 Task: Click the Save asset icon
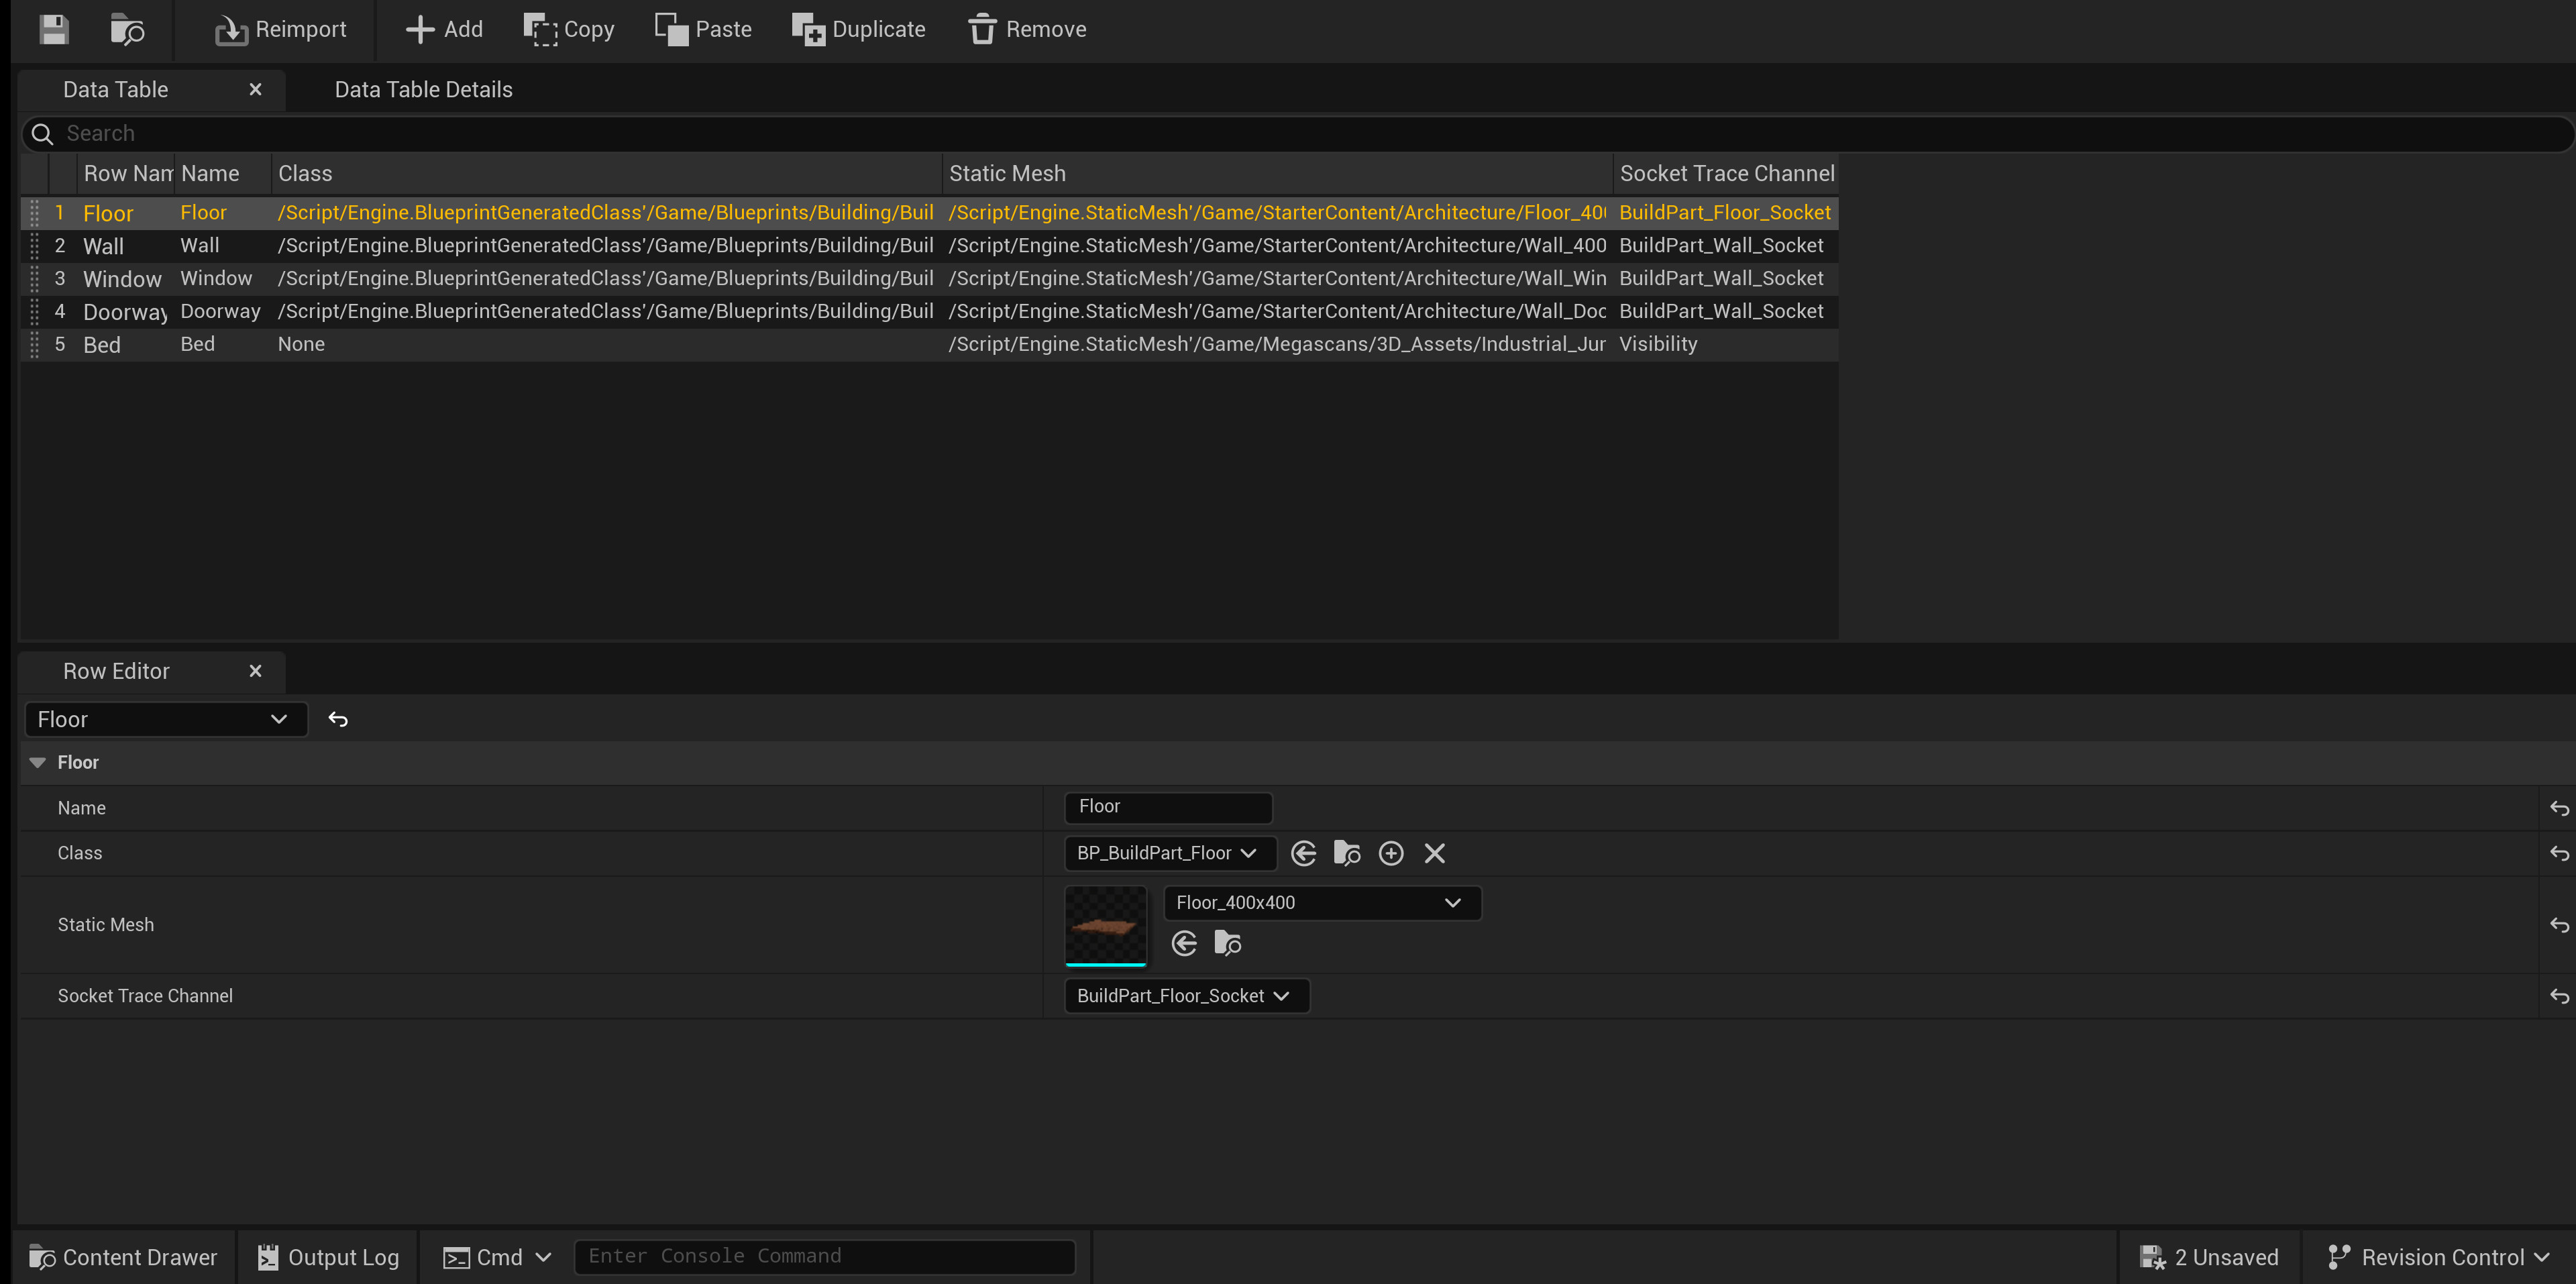(x=54, y=29)
